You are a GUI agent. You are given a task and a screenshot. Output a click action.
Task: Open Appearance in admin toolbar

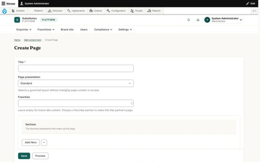coord(76,11)
